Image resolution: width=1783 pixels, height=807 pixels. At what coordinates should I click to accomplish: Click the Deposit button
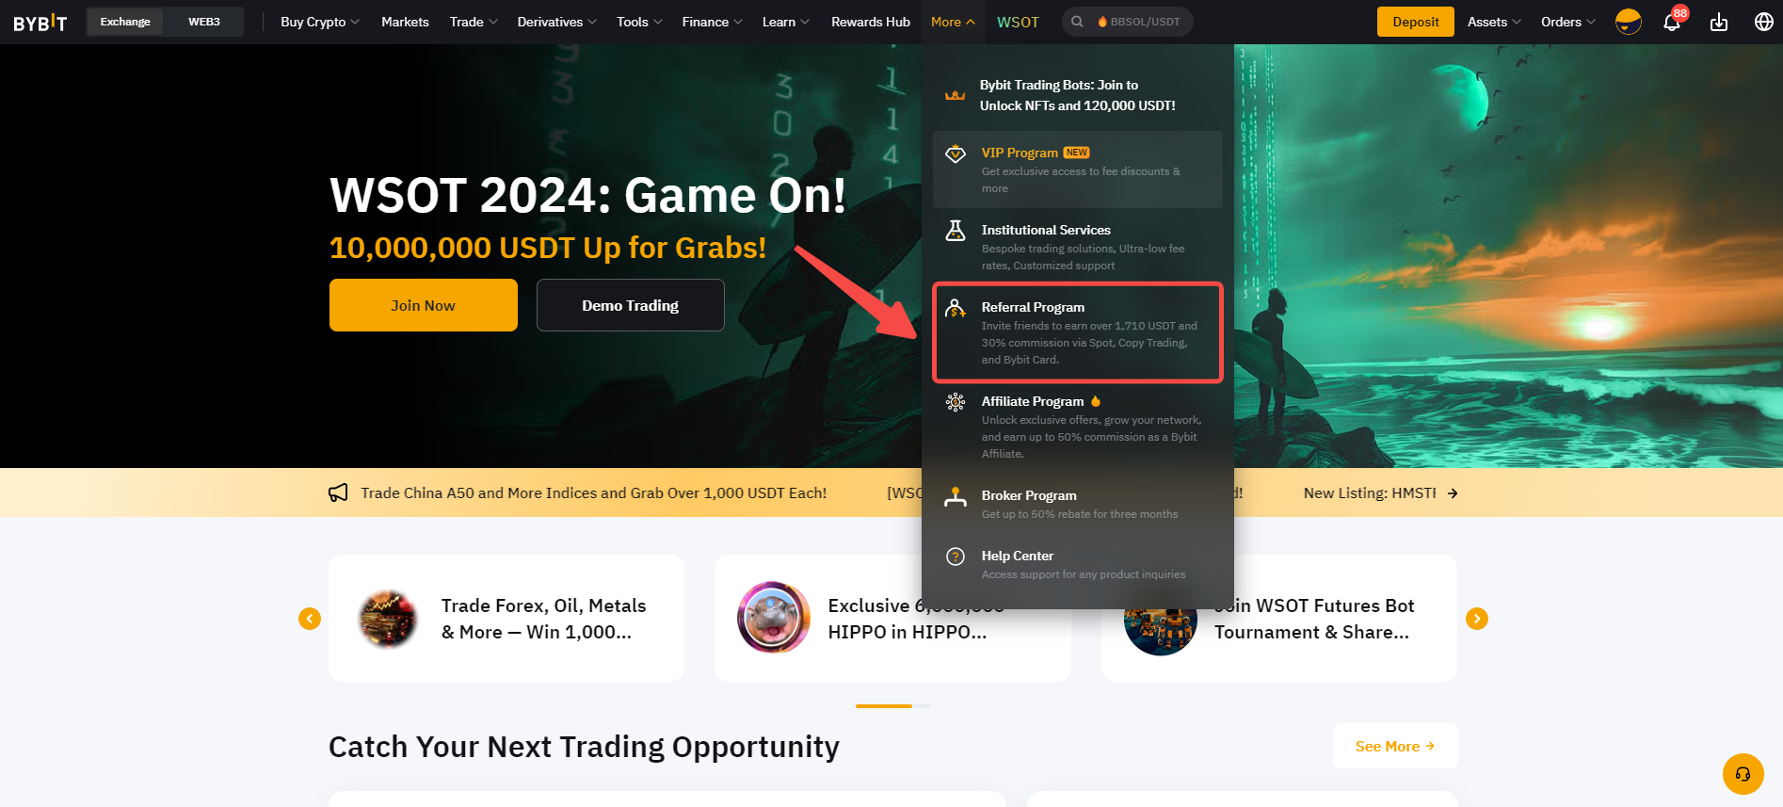[x=1416, y=22]
